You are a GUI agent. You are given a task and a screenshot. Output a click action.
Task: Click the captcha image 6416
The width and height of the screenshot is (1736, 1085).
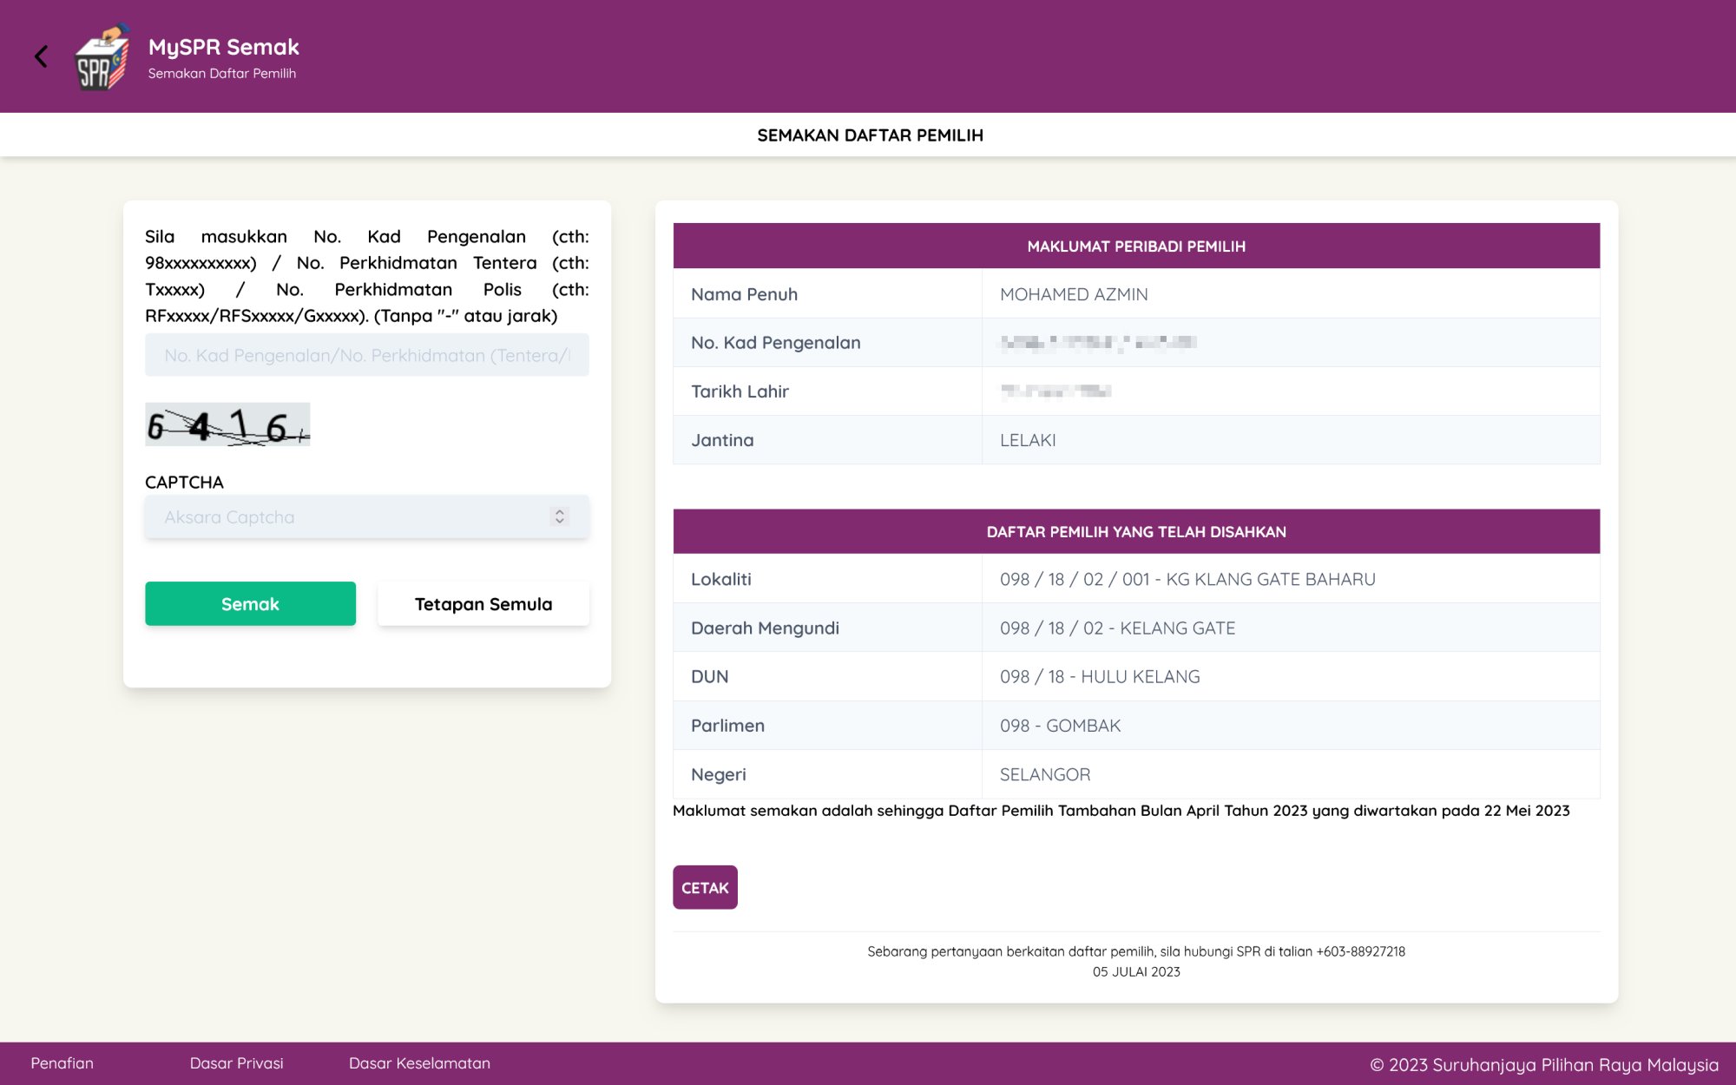click(x=227, y=424)
